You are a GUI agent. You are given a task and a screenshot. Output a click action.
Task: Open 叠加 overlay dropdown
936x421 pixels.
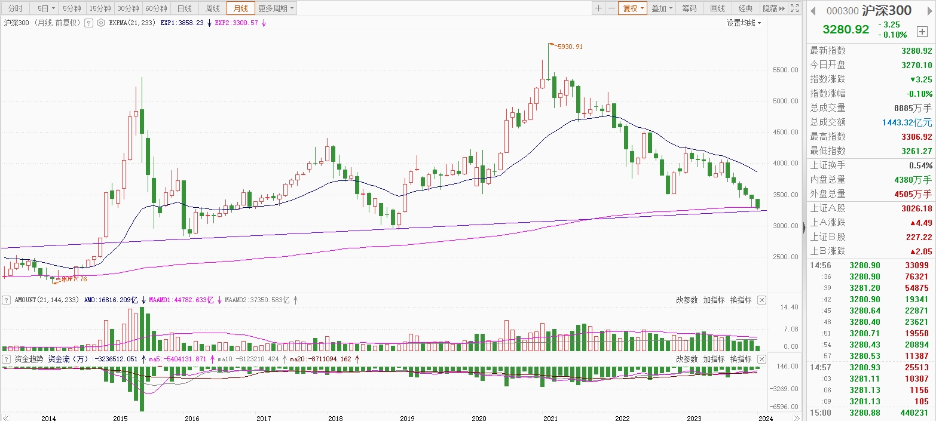tap(662, 8)
